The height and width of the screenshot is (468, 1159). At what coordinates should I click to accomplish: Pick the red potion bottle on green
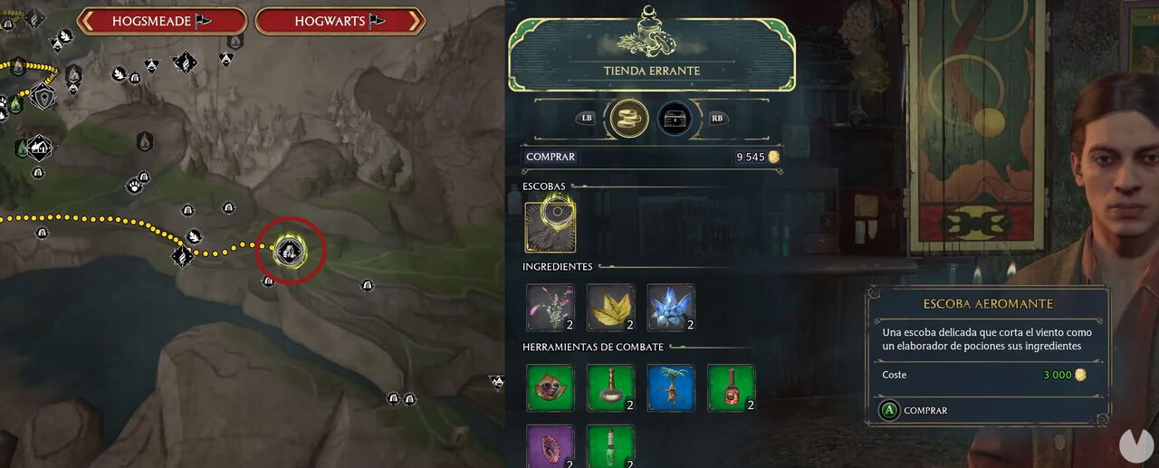tap(731, 387)
